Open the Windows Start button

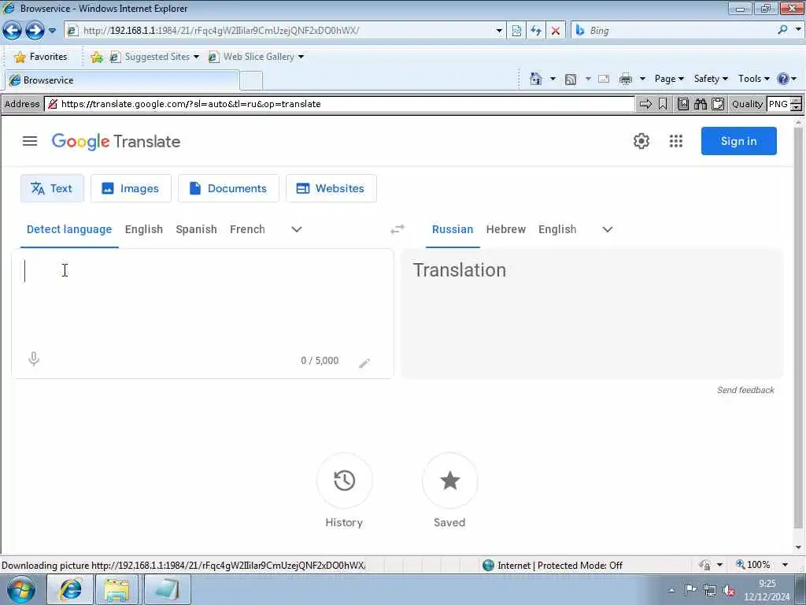tap(20, 589)
